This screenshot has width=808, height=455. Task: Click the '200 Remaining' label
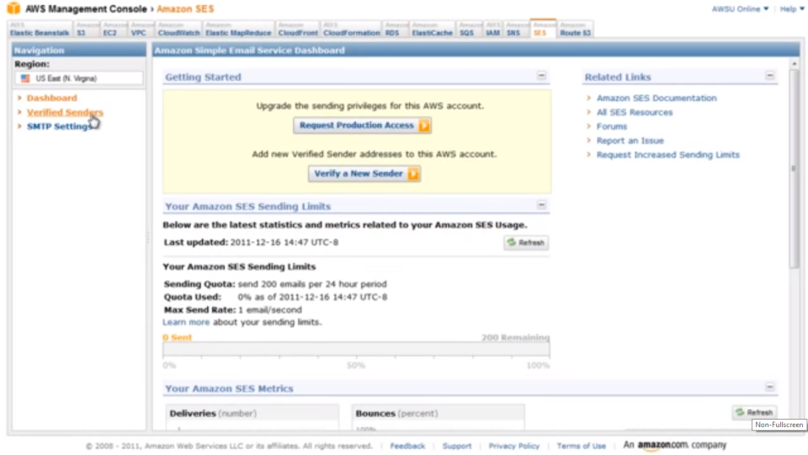tap(515, 337)
